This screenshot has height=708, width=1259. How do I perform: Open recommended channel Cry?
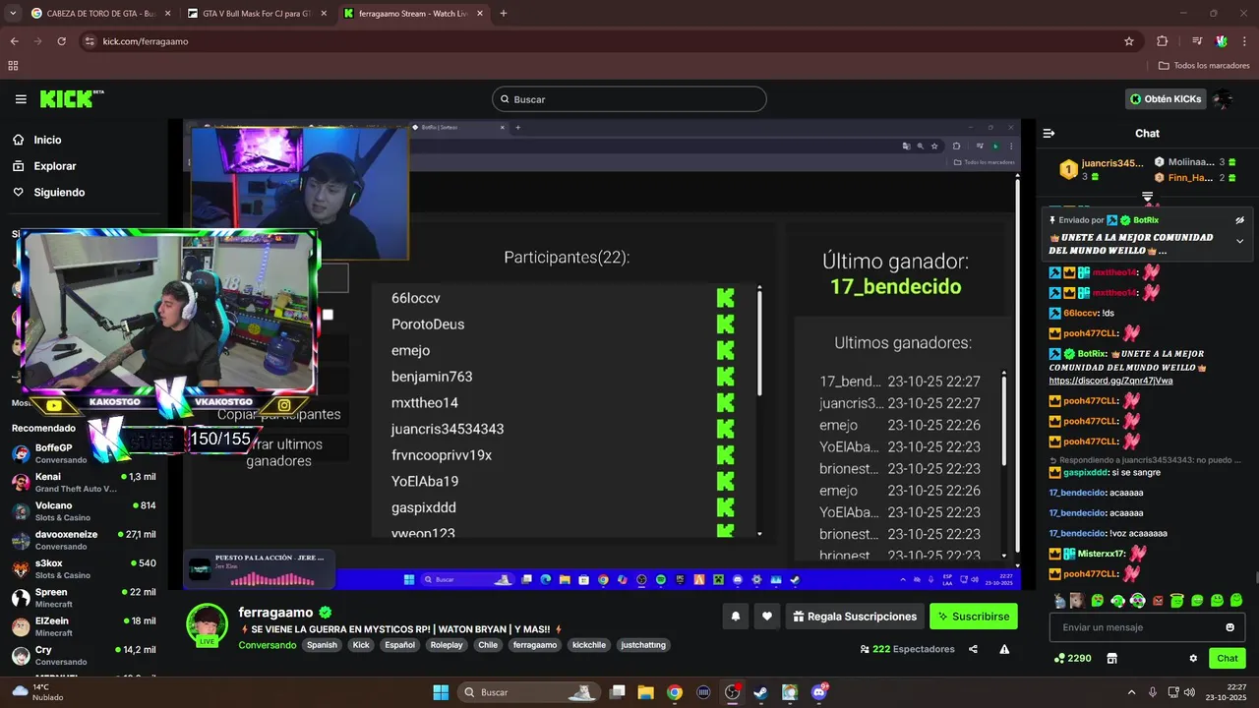click(x=84, y=655)
